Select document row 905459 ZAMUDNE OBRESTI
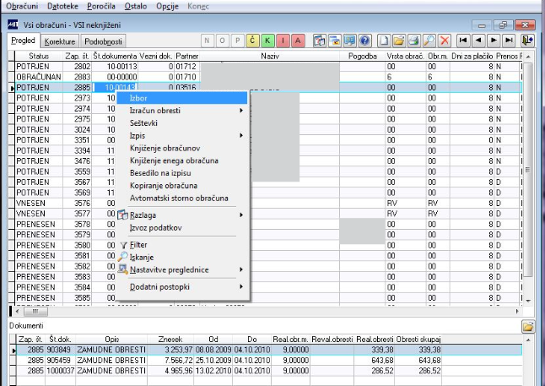 tap(268, 361)
